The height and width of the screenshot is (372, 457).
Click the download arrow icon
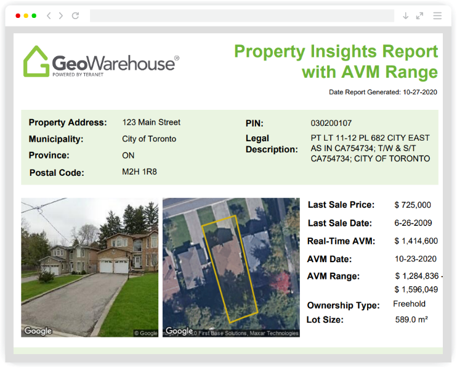click(405, 15)
